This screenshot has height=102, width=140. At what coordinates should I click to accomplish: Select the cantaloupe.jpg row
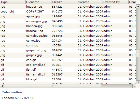pyautogui.click(x=68, y=36)
